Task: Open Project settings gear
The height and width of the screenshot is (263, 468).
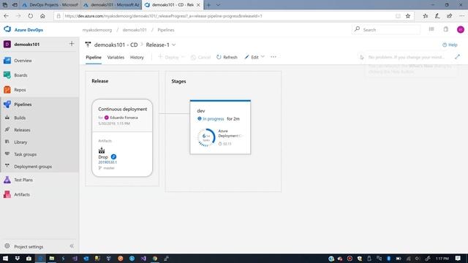Action: (7, 246)
